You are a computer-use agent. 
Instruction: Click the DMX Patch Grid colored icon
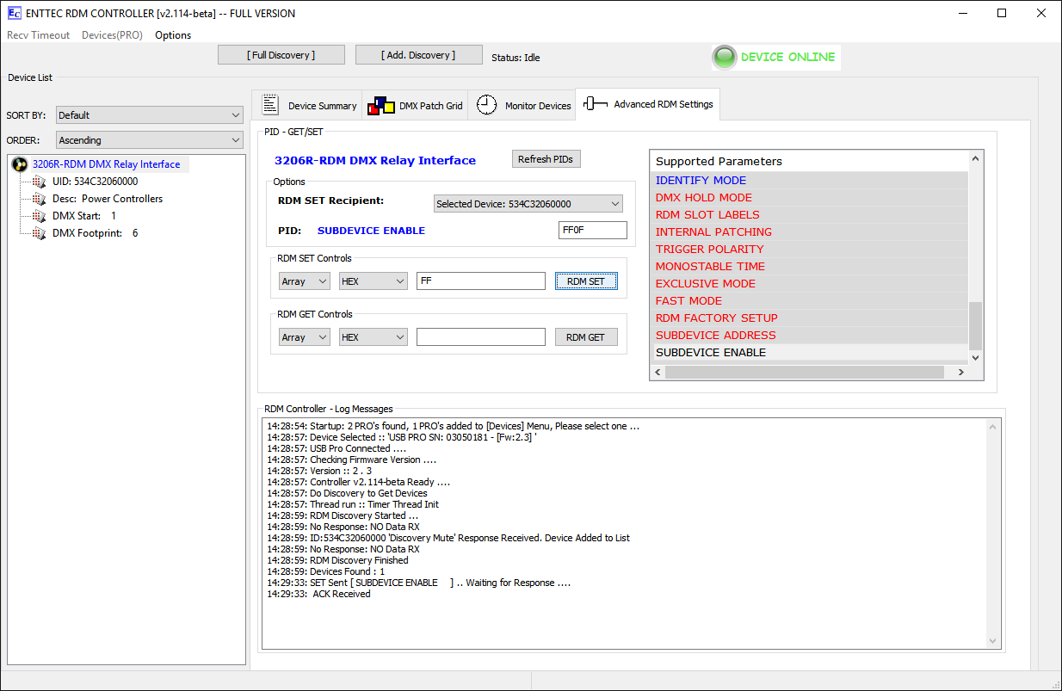tap(380, 106)
